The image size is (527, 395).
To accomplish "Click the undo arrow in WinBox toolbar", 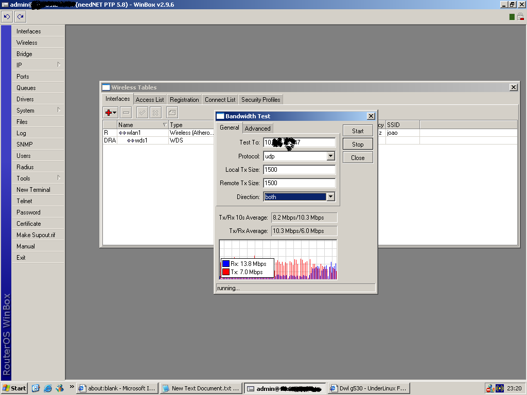I will [x=7, y=16].
